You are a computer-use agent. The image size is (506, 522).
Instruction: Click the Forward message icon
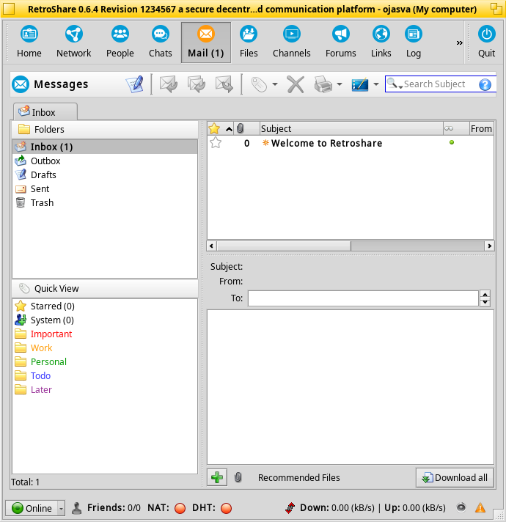224,84
